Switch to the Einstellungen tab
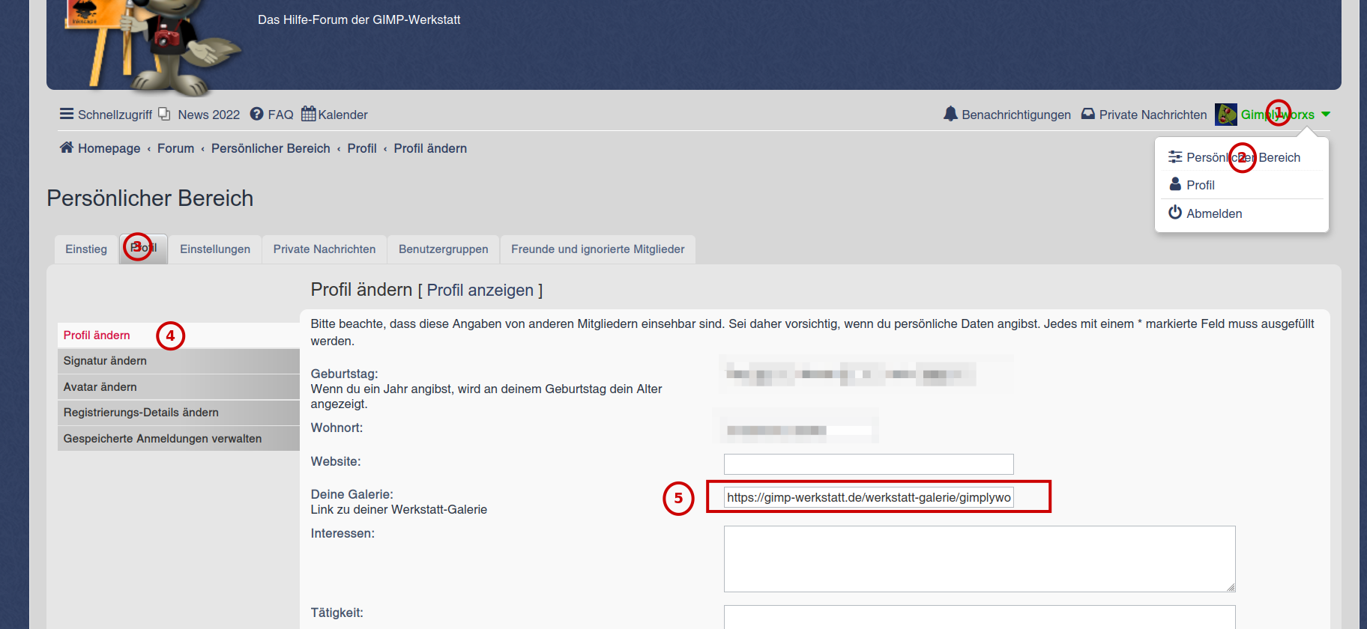Image resolution: width=1367 pixels, height=629 pixels. tap(215, 249)
